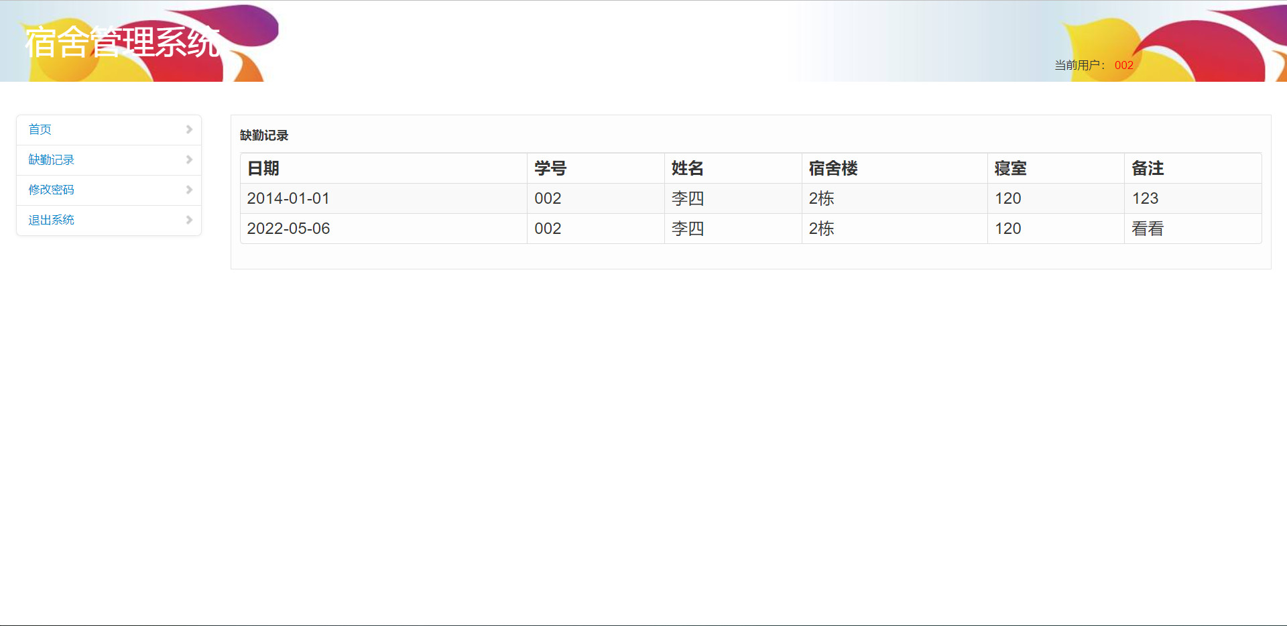Open the 首页 navigation item
Screen dimensions: 1287x626
(x=40, y=129)
